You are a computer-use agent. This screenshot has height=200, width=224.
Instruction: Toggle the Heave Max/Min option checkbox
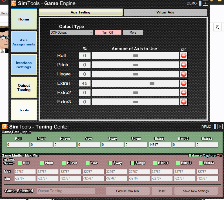click(64, 163)
